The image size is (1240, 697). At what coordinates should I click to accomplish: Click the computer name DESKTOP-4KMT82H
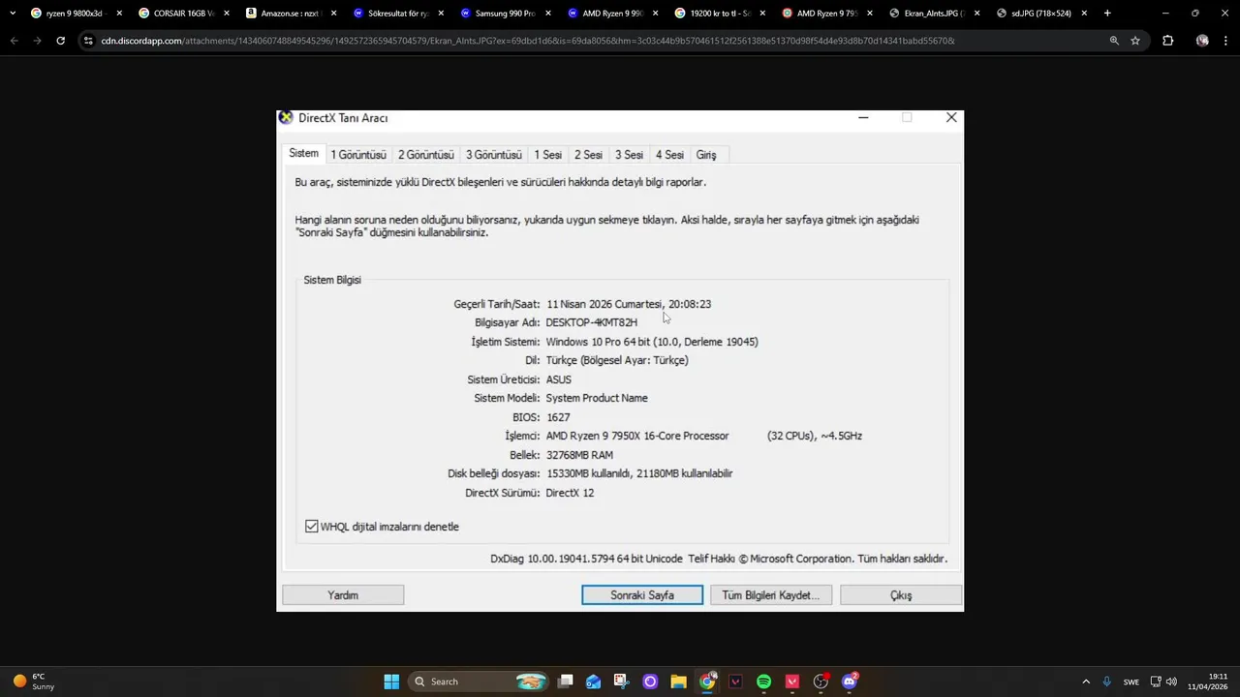[592, 322]
